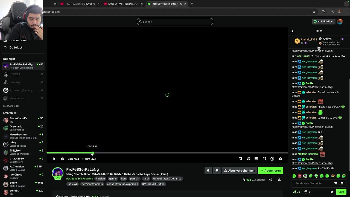
Task: Seek on the green stream progress bar
Action: coord(167,153)
